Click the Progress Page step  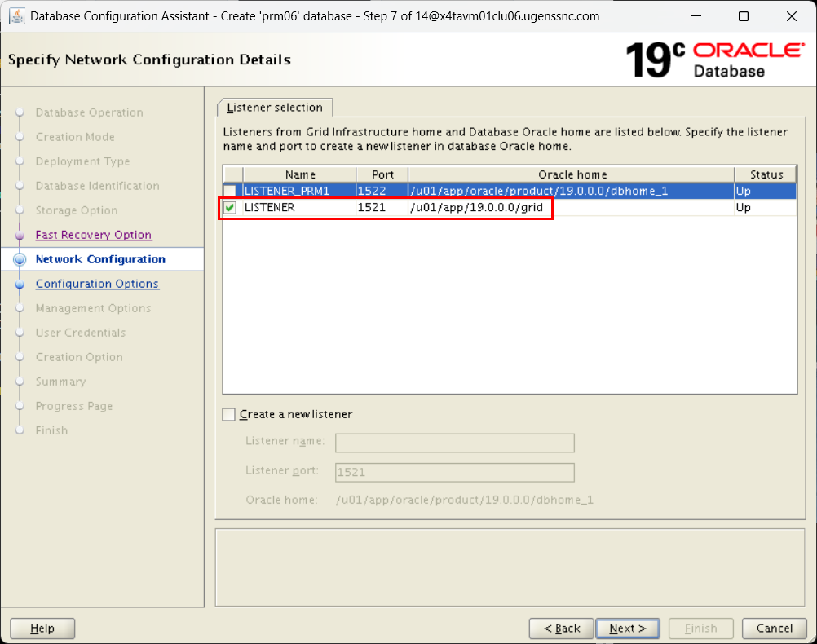click(74, 406)
